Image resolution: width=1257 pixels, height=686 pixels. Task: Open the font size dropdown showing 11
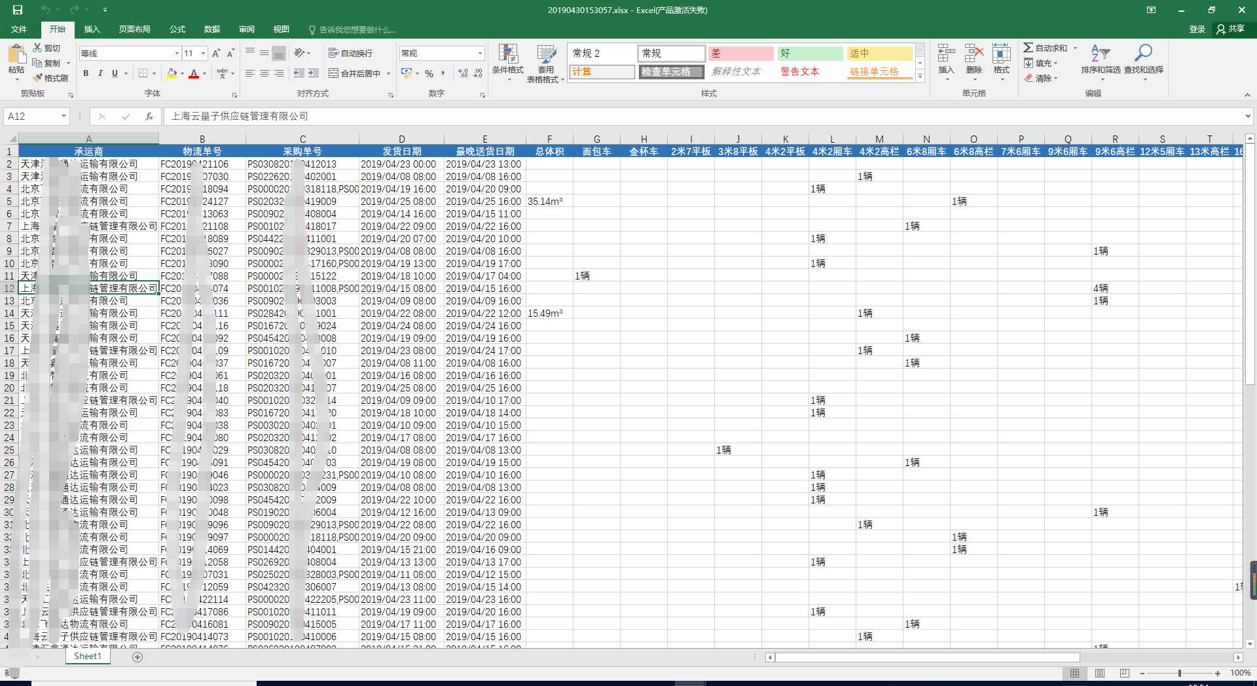tap(204, 53)
